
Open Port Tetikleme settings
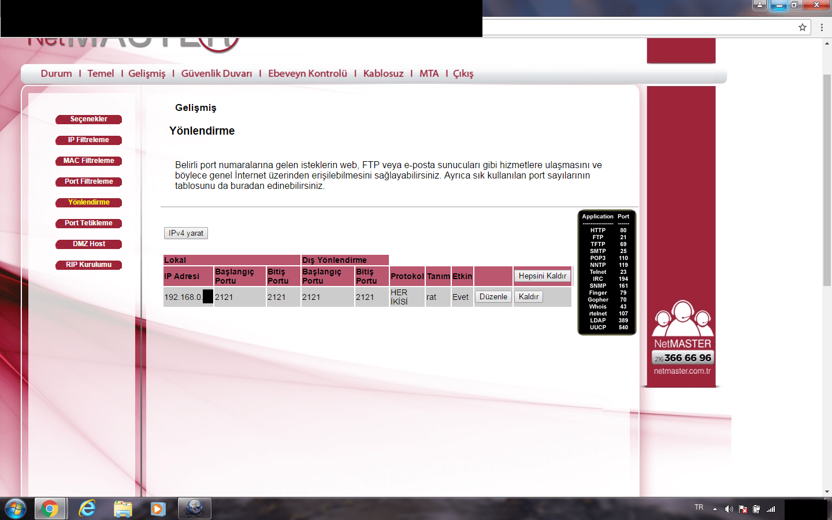[x=89, y=224]
